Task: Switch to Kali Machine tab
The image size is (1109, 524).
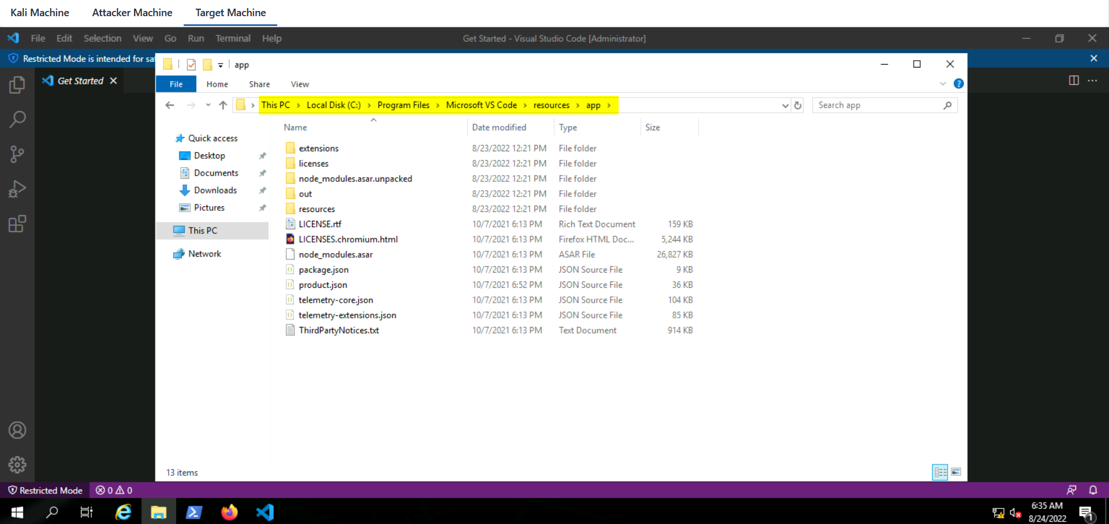Action: click(x=40, y=13)
